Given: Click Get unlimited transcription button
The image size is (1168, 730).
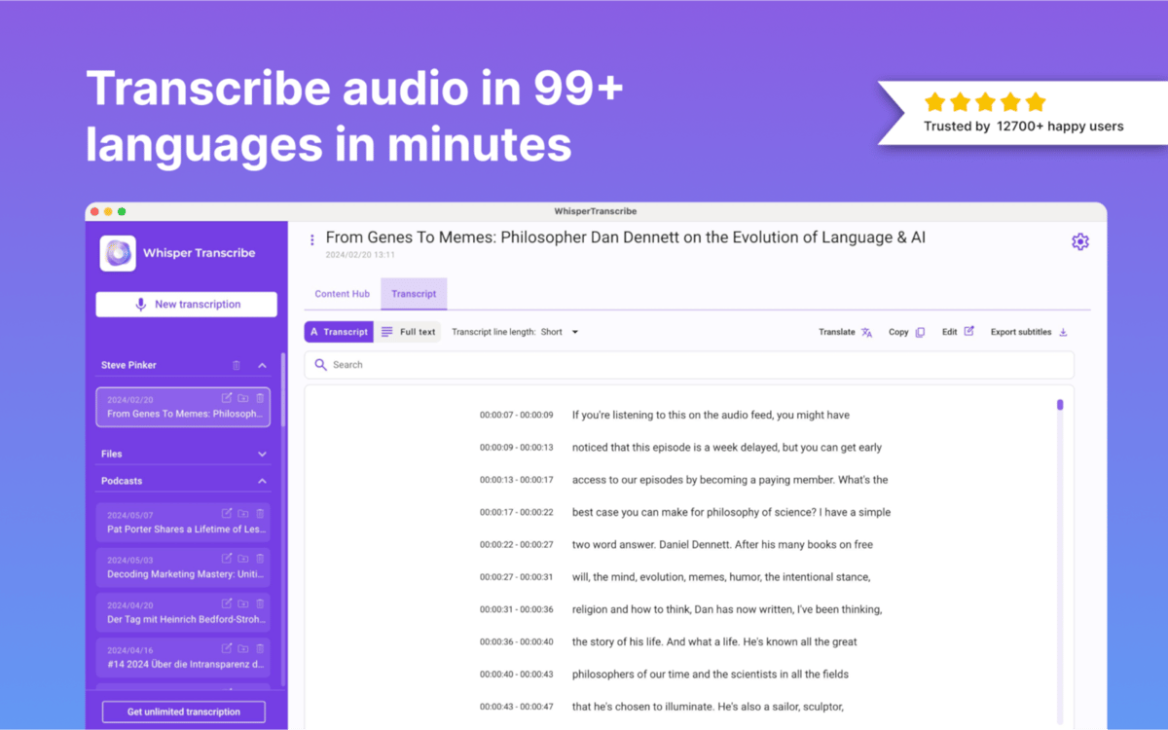Looking at the screenshot, I should pyautogui.click(x=184, y=712).
